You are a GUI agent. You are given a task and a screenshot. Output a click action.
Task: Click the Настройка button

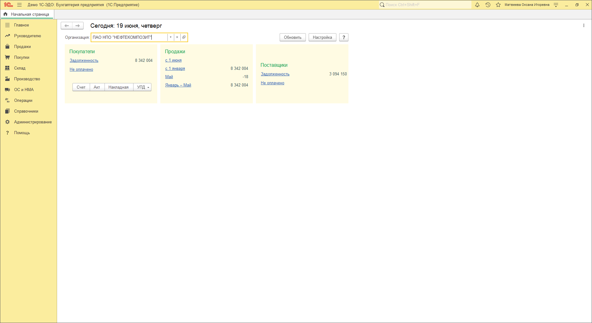pos(322,38)
